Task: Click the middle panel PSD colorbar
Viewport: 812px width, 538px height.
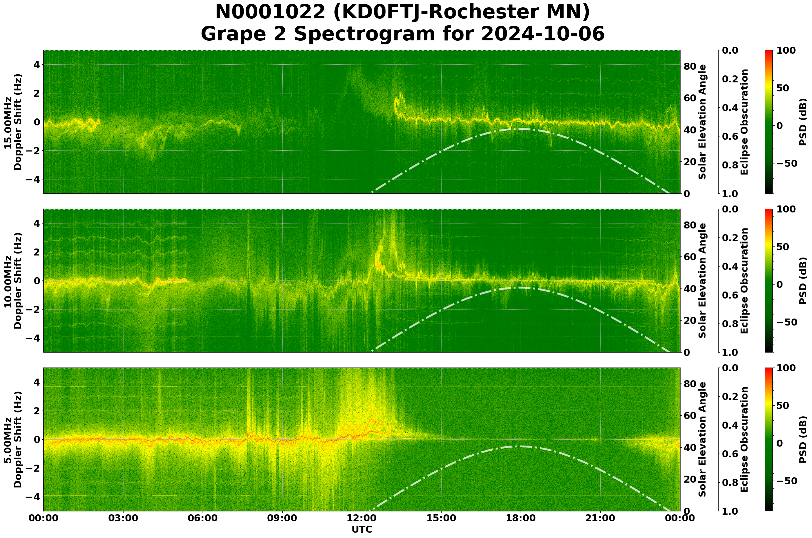Action: coord(769,281)
